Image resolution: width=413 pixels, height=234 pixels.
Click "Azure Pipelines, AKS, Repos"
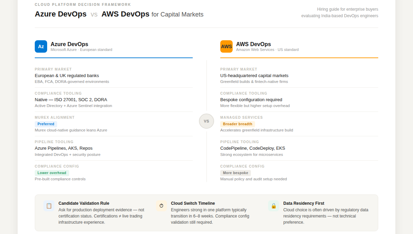(x=64, y=148)
